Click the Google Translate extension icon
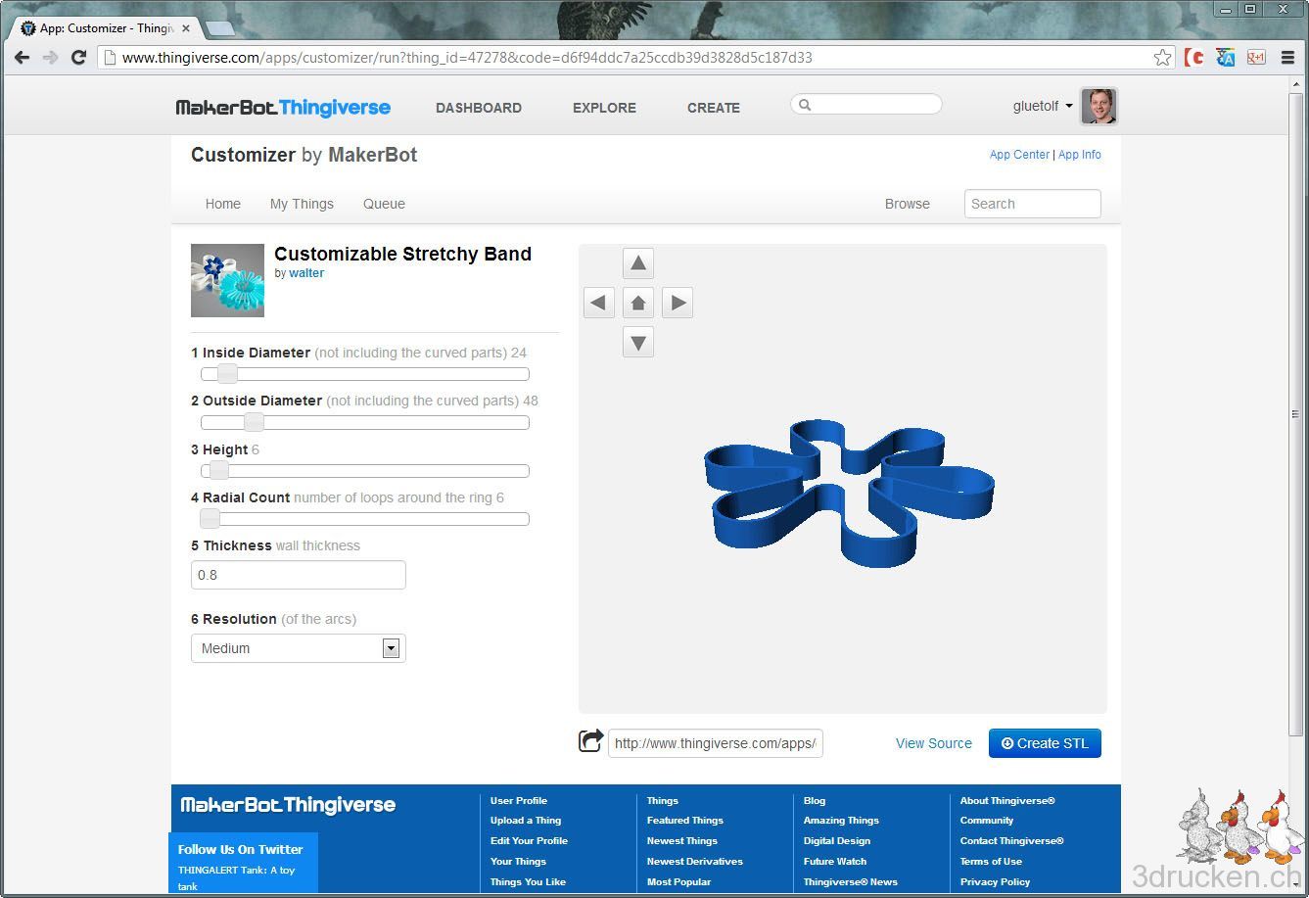1309x898 pixels. click(x=1225, y=58)
